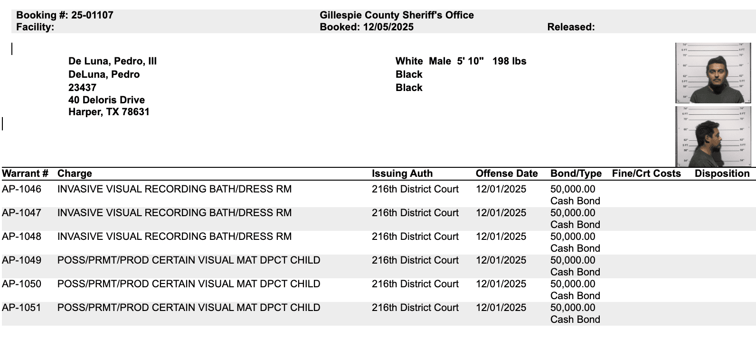Click the Offense Date column header
The width and height of the screenshot is (756, 347).
(x=507, y=173)
